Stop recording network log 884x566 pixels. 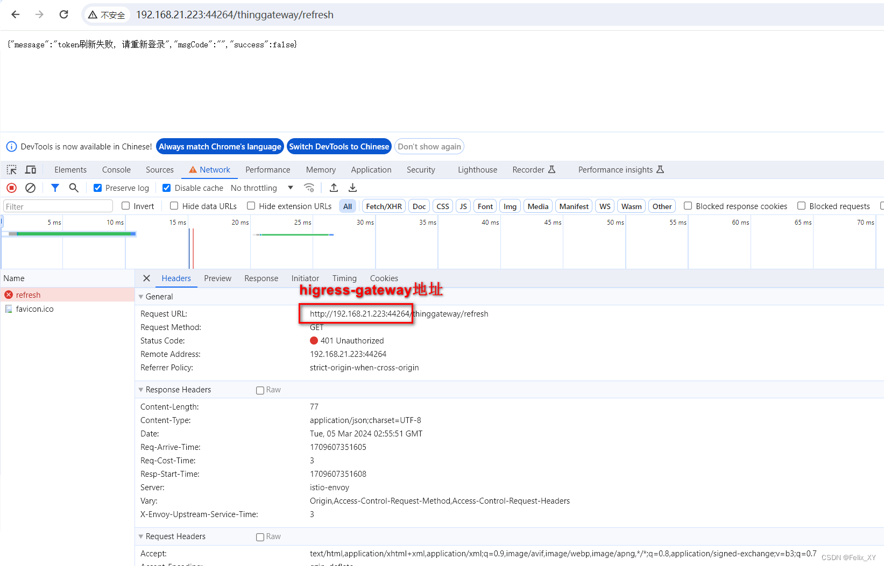pos(11,188)
